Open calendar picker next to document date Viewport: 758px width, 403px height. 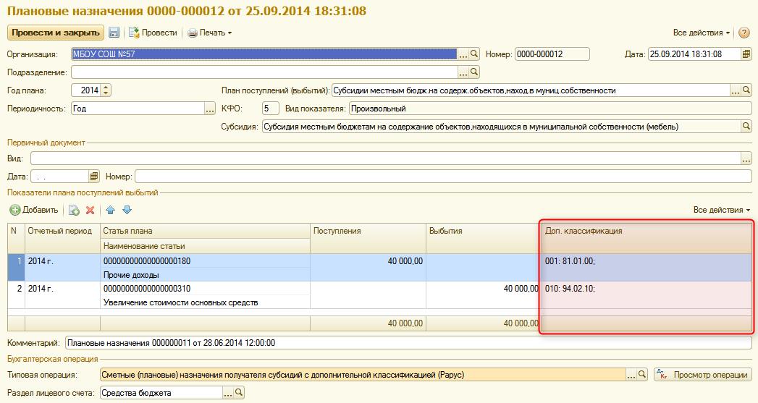click(x=746, y=54)
